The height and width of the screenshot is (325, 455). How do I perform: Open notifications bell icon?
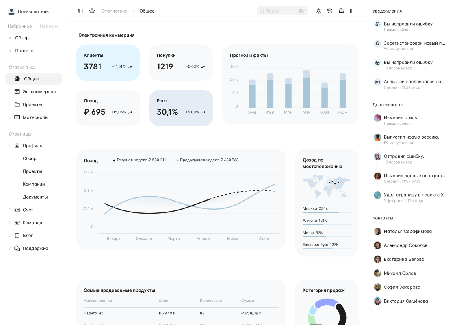coord(341,11)
